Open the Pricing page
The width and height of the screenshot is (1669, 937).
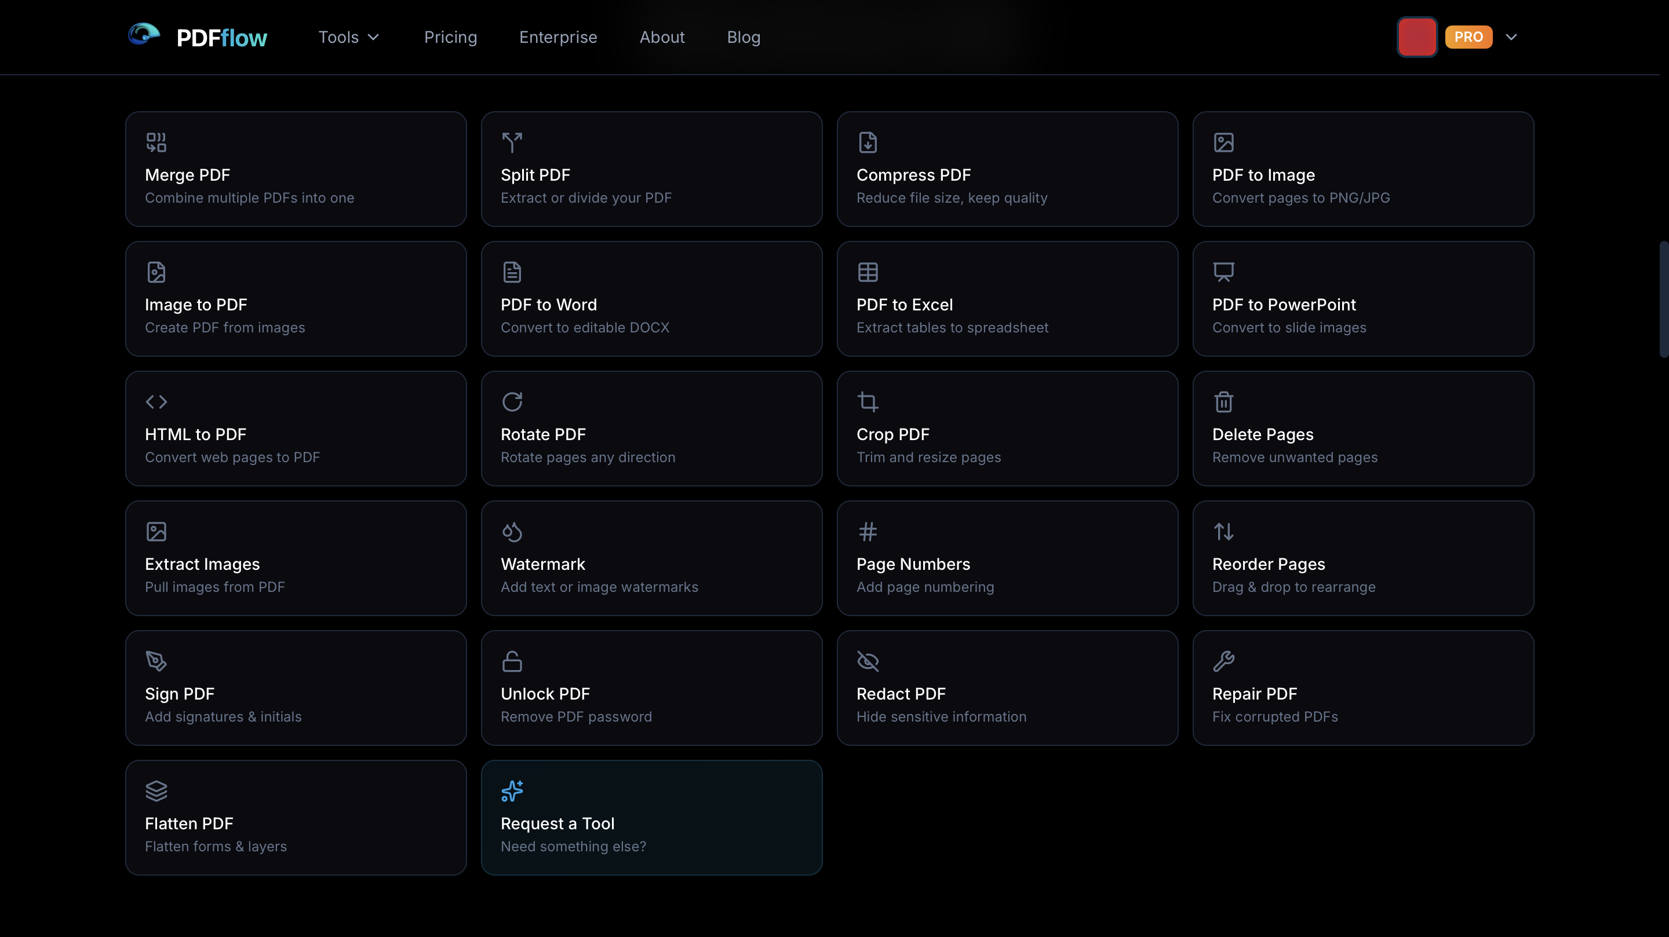450,37
